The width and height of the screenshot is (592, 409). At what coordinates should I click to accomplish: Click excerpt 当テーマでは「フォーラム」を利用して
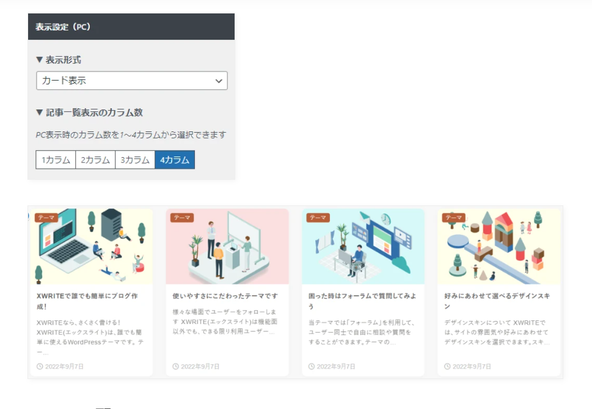tap(362, 333)
